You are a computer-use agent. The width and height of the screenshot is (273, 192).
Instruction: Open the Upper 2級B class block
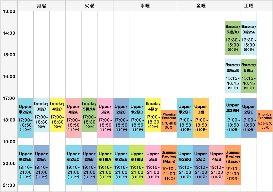coord(89,165)
